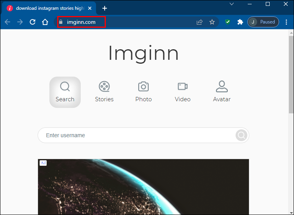
Task: Open the green shield security extension
Action: pyautogui.click(x=228, y=22)
